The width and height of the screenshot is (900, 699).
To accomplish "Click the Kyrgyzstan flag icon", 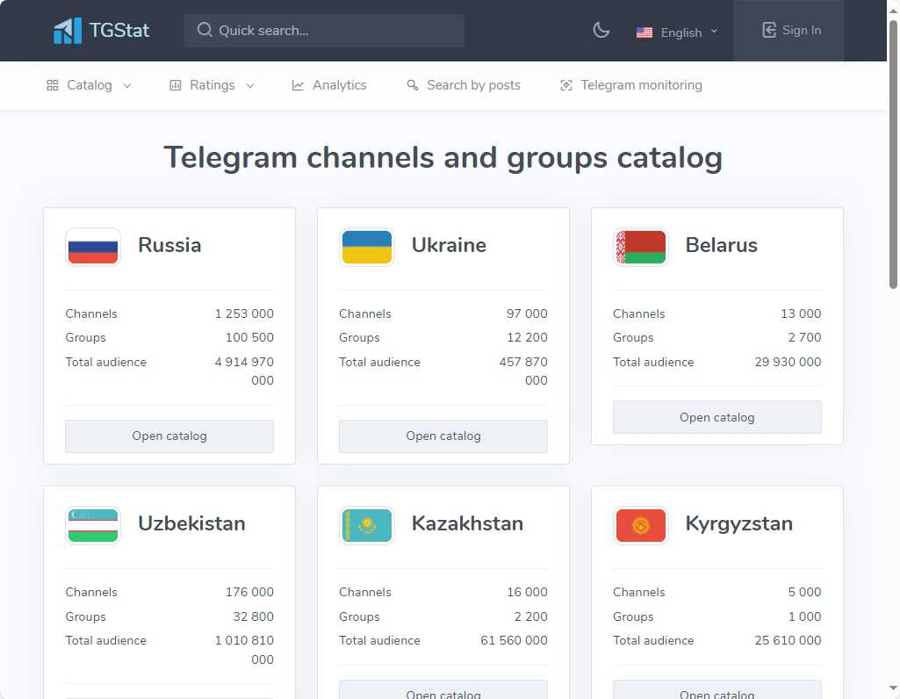I will pyautogui.click(x=641, y=526).
